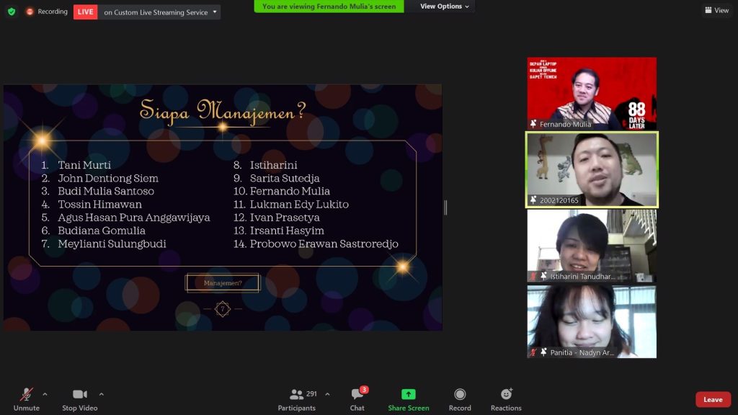Viewport: 738px width, 415px height.
Task: Click the question mark ornament on slide
Action: (x=223, y=309)
